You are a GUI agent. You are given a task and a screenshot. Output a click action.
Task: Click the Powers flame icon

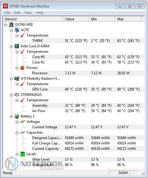23,68
